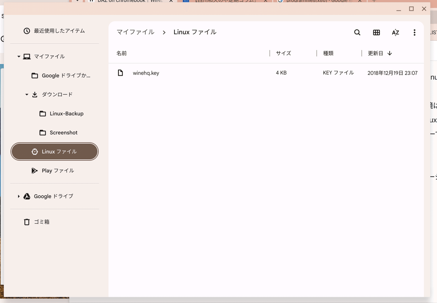
Task: Select Linux-Backup folder in sidebar
Action: (x=54, y=114)
